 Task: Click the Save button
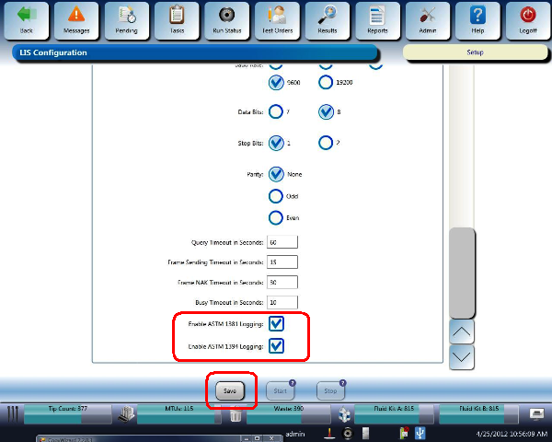(x=230, y=390)
